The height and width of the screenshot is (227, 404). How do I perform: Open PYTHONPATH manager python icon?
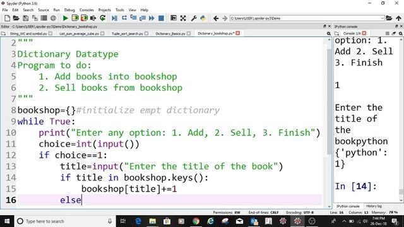[x=203, y=18]
